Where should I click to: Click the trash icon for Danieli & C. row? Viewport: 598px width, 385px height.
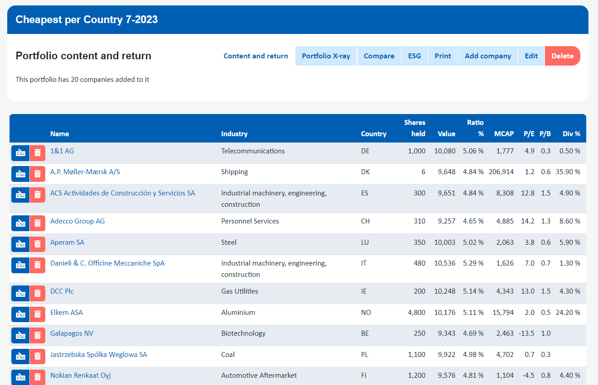pos(38,265)
